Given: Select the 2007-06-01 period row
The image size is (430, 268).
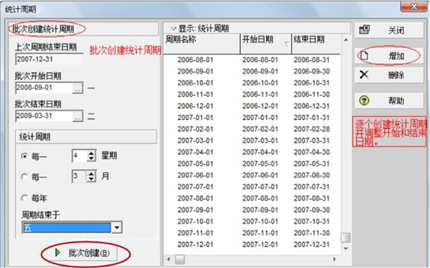Looking at the screenshot, I should pyautogui.click(x=252, y=175).
